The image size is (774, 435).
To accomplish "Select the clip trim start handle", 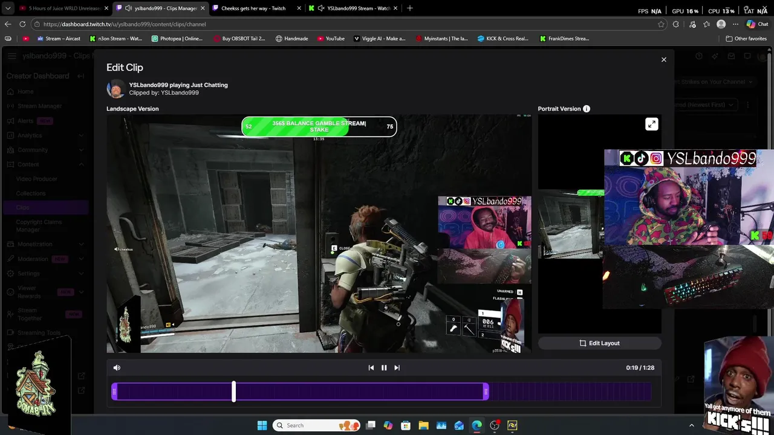I will pos(114,392).
